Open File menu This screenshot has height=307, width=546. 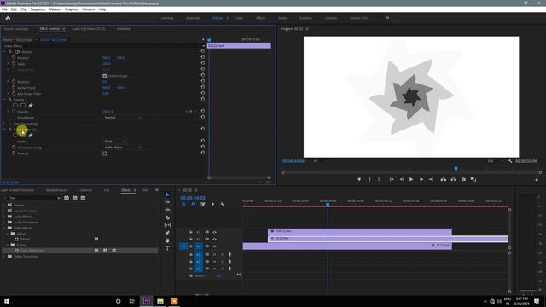point(4,9)
